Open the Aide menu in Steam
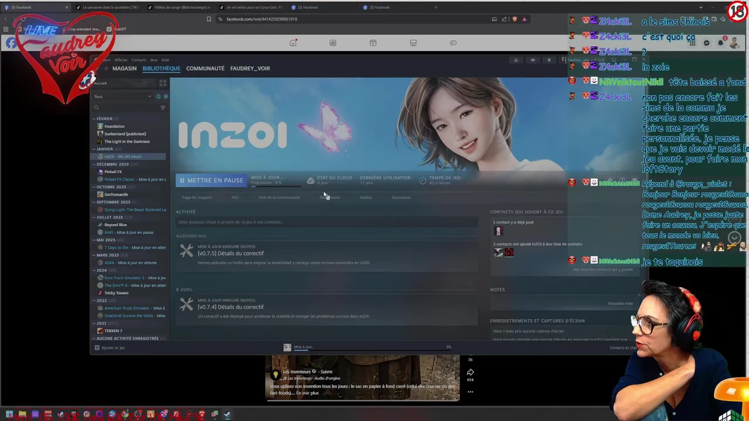Screen dimensions: 749x421 tap(165, 60)
